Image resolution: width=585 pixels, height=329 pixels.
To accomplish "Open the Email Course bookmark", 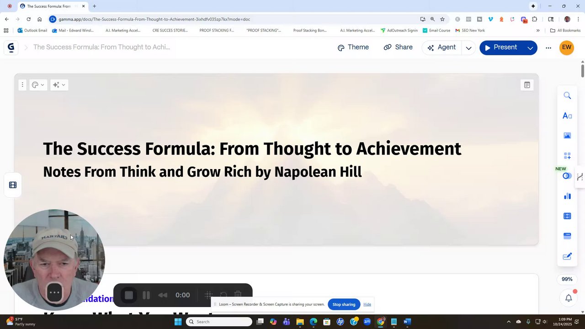I will 436,31.
